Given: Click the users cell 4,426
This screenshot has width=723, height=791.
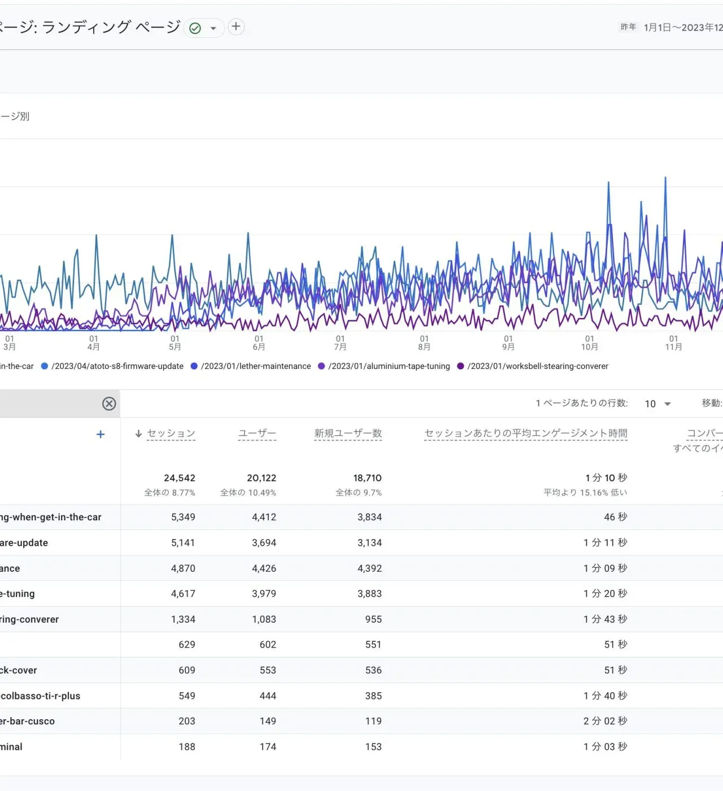Looking at the screenshot, I should [x=264, y=568].
